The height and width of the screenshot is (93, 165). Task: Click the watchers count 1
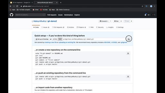[x=111, y=21]
